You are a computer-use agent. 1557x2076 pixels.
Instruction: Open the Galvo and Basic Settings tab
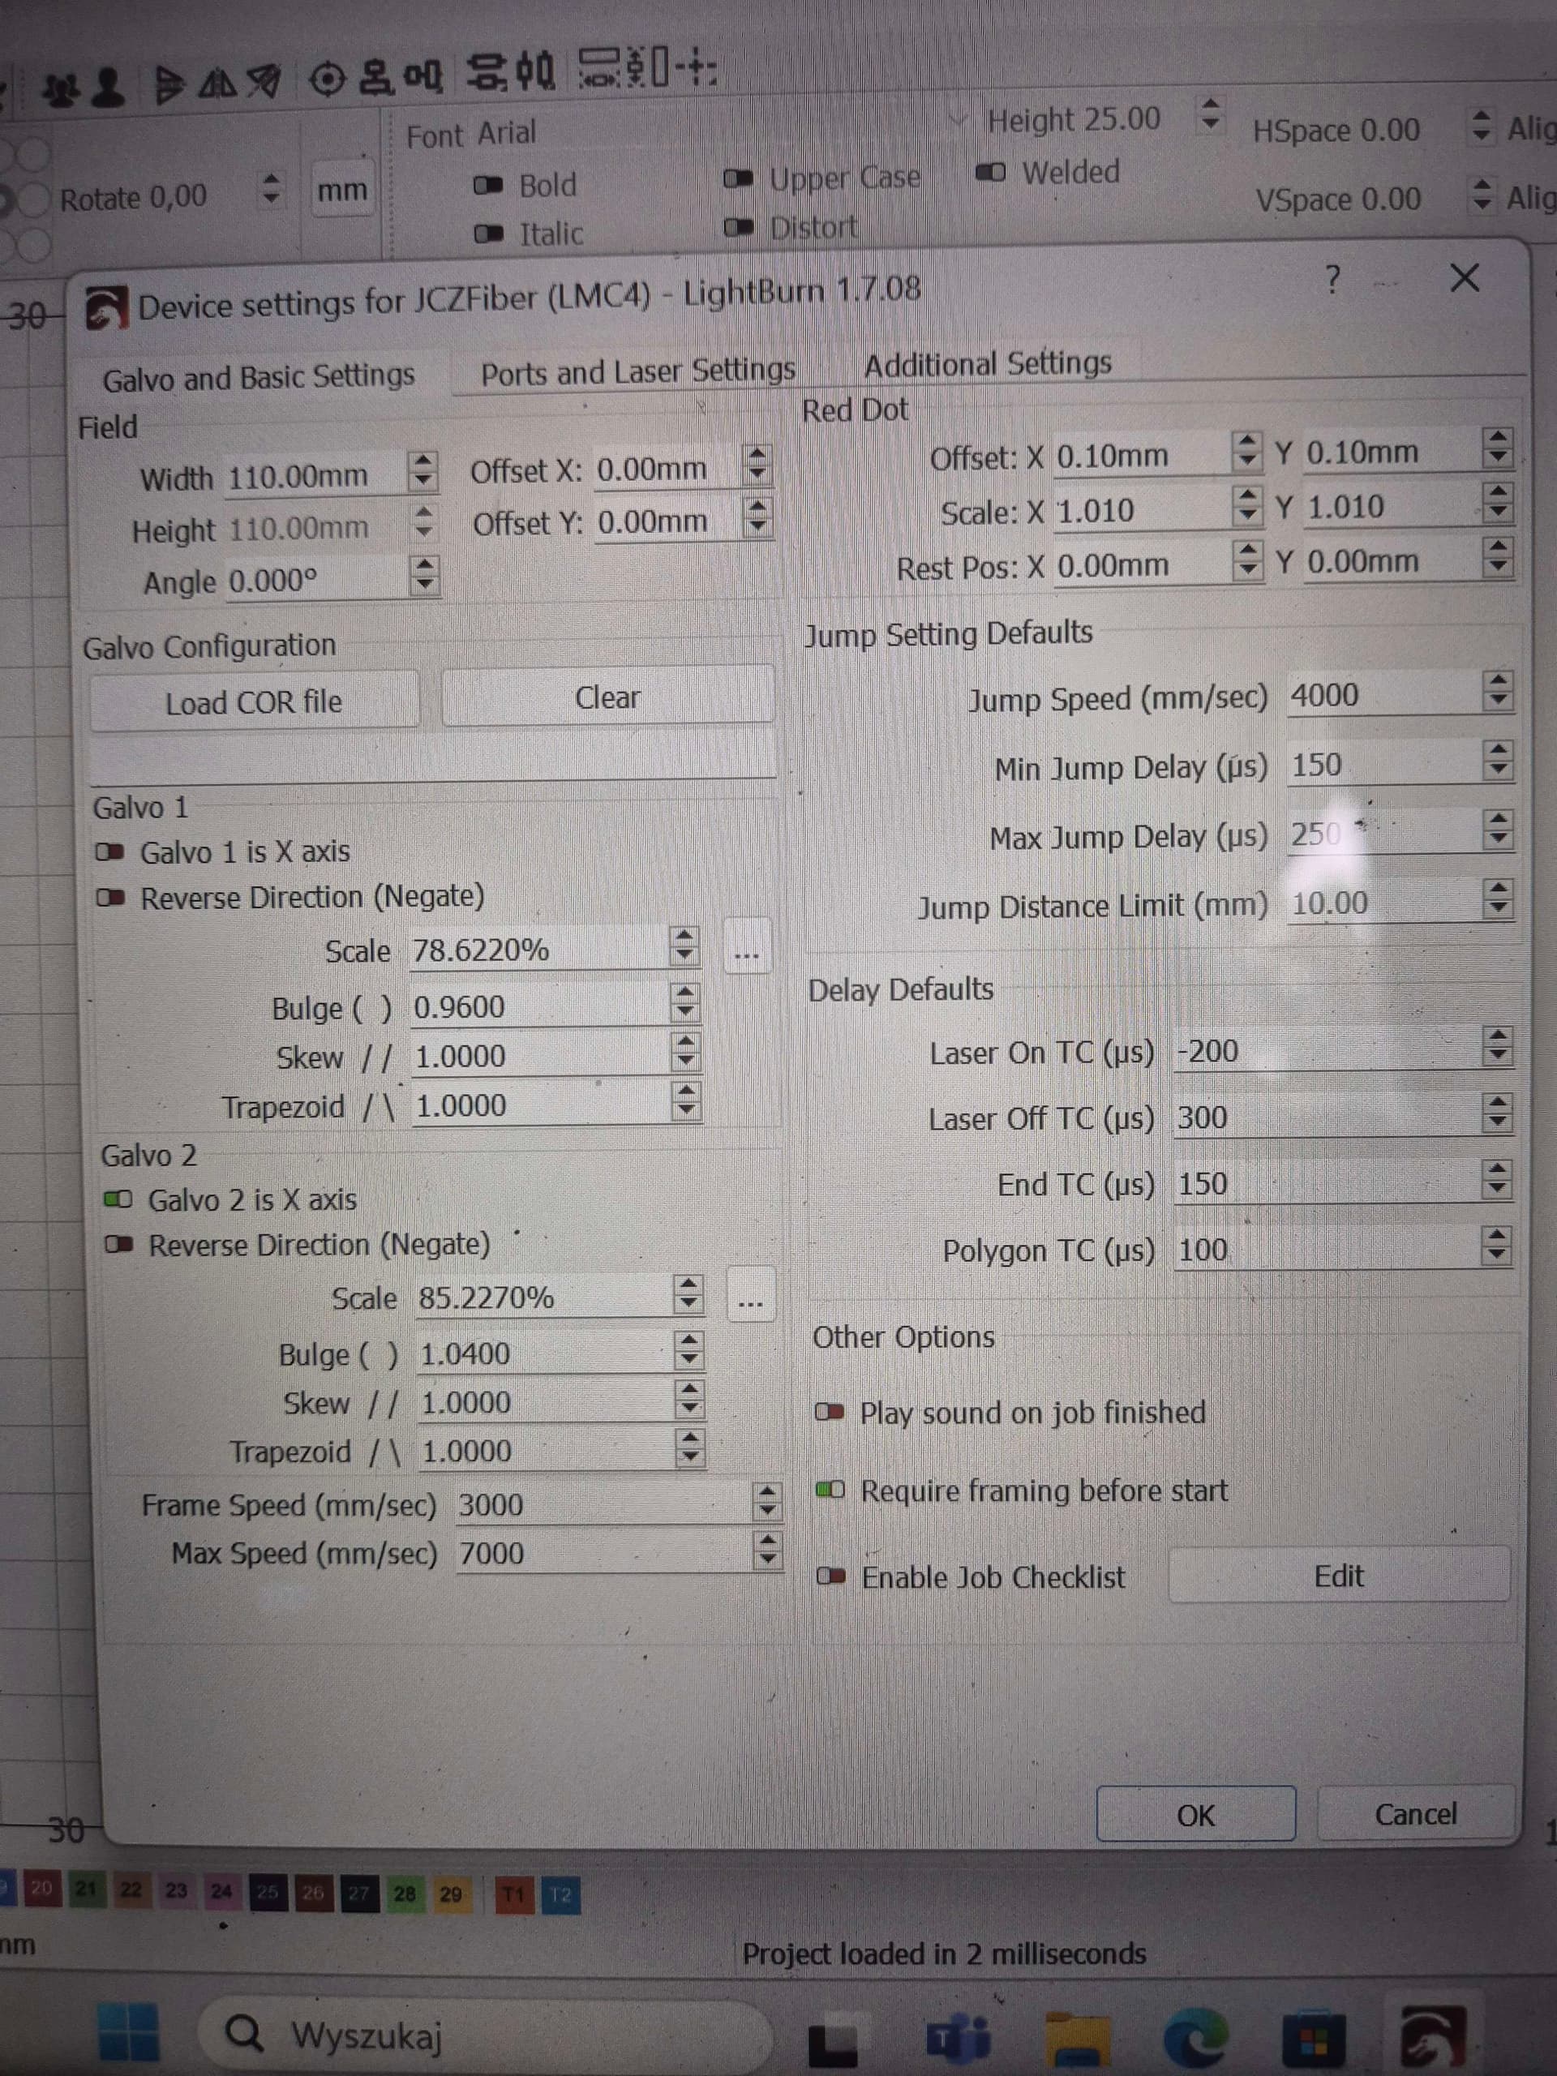click(259, 377)
